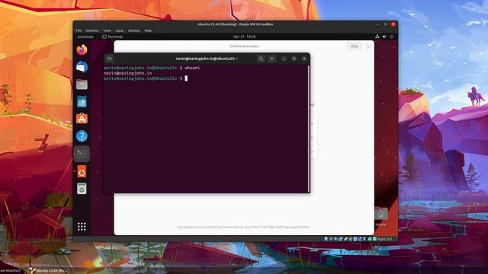Close the terminal window
This screenshot has width=488, height=274.
pos(304,59)
